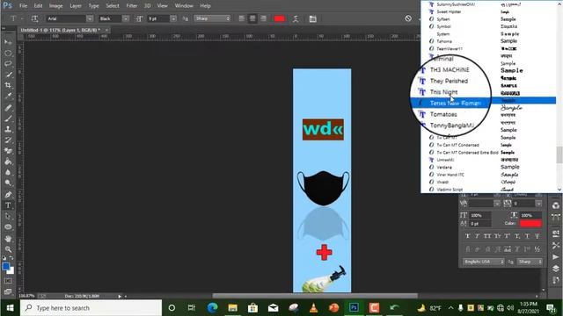This screenshot has height=316, width=563.
Task: Click the Create Warped Text icon
Action: pyautogui.click(x=296, y=18)
